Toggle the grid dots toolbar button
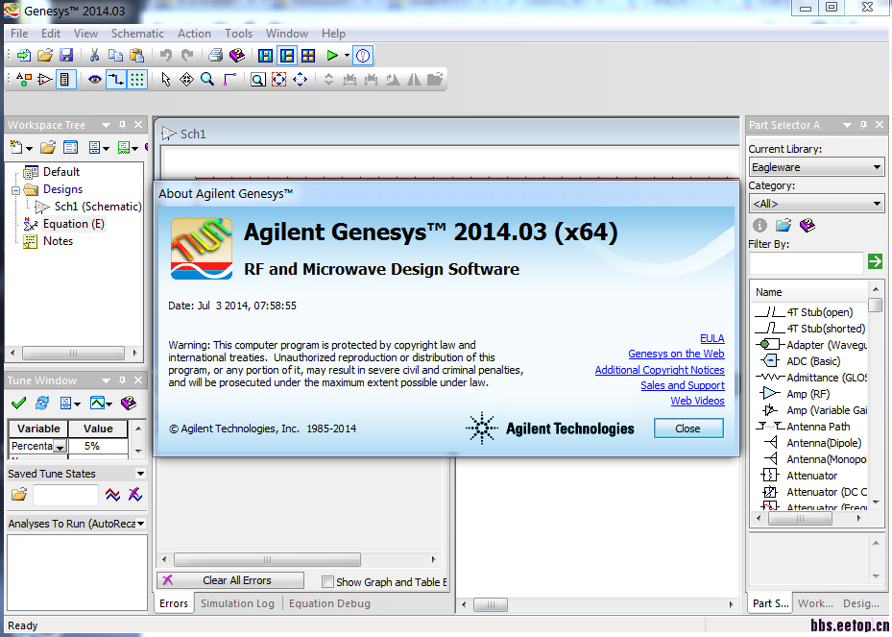892x637 pixels. [x=137, y=79]
